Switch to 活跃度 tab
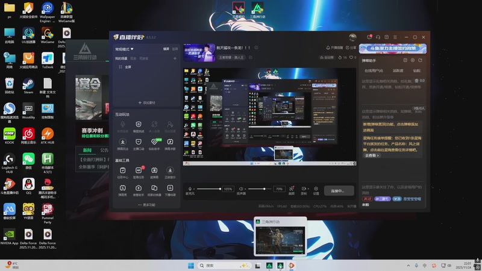 point(398,70)
